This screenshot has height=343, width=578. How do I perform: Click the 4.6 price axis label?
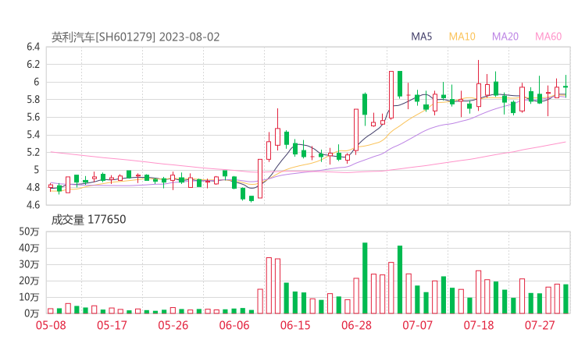pos(33,205)
